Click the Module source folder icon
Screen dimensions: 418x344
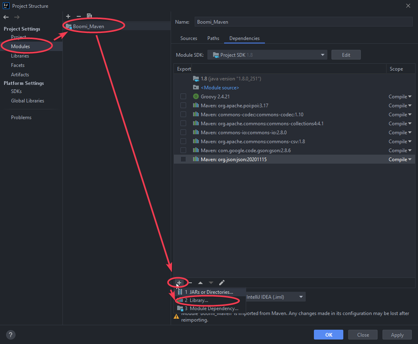[x=196, y=87]
